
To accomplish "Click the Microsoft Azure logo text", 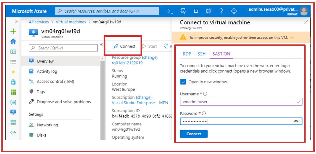I will [30, 11].
